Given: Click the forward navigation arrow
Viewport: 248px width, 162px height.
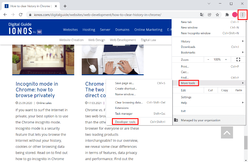Looking at the screenshot, I should click(13, 15).
